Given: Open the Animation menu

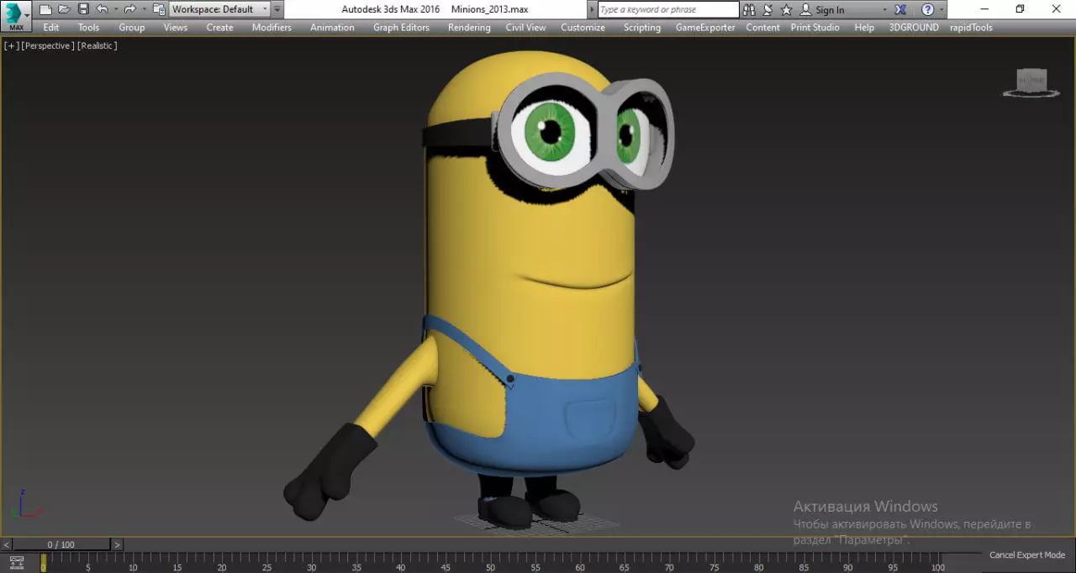Looking at the screenshot, I should pyautogui.click(x=332, y=27).
